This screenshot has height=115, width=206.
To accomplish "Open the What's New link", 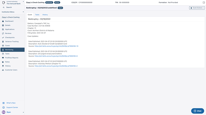I will (11, 103).
